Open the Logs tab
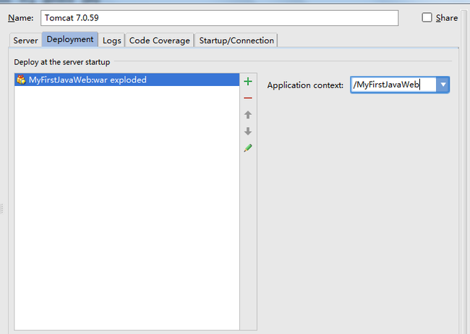This screenshot has width=470, height=334. [x=111, y=40]
